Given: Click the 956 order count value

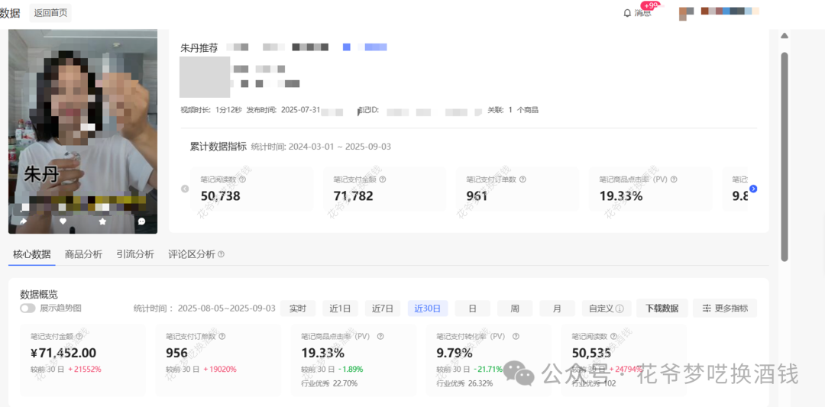Looking at the screenshot, I should [176, 353].
